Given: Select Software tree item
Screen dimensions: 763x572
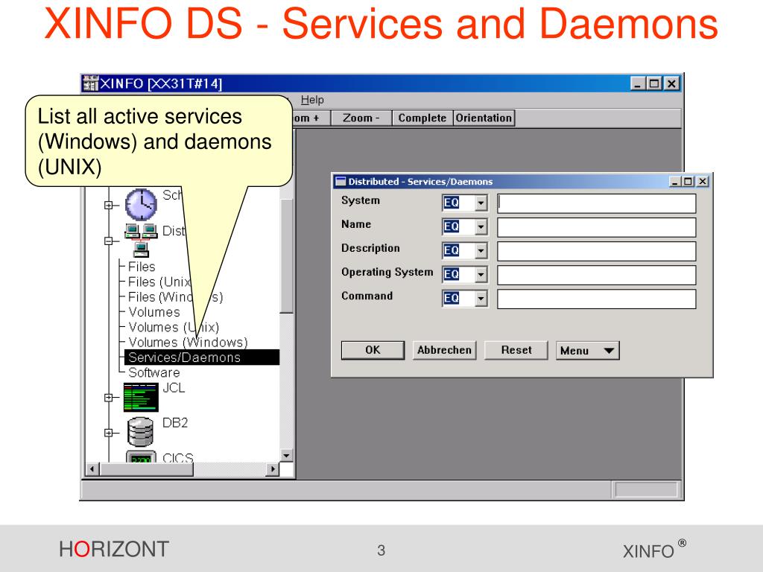Looking at the screenshot, I should point(153,372).
